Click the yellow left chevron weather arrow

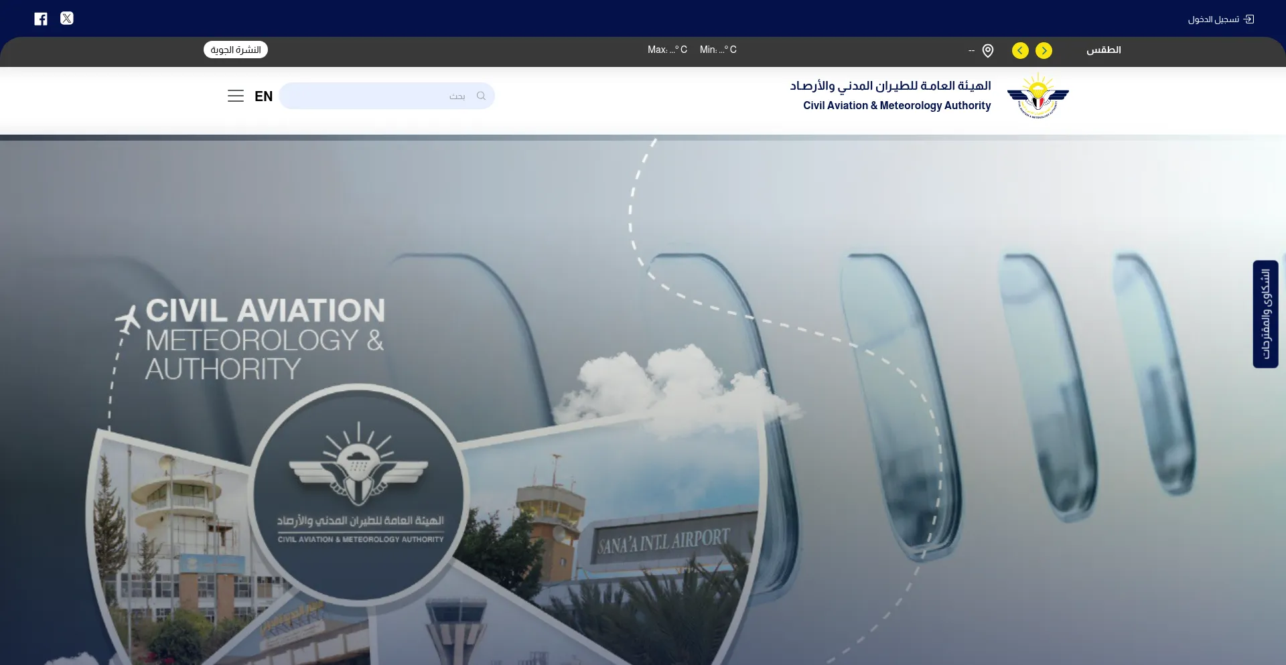coord(1020,51)
